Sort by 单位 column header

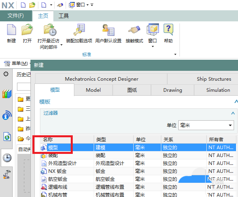147,139
